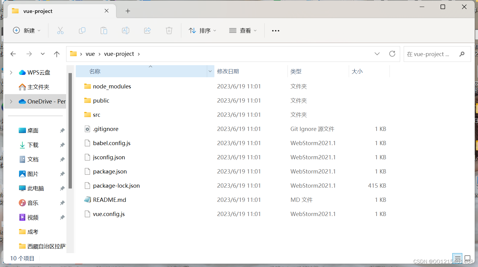The image size is (478, 267).
Task: Go back with the left arrow
Action: pyautogui.click(x=13, y=54)
